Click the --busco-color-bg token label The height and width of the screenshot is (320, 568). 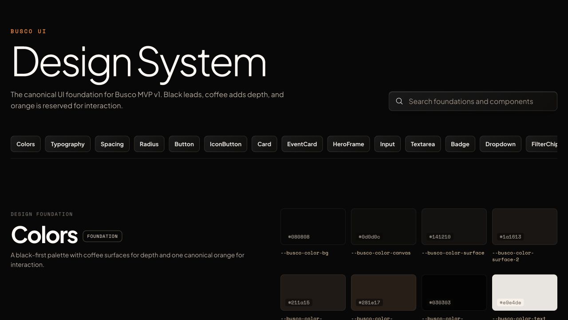pos(304,253)
